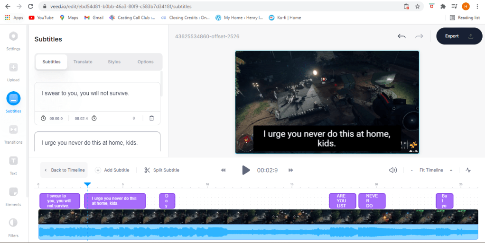485x243 pixels.
Task: Open the Styles tab
Action: (114, 62)
